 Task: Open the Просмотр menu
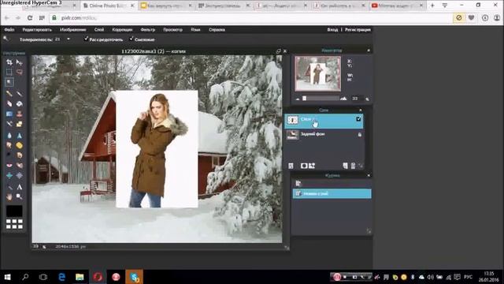pos(172,30)
